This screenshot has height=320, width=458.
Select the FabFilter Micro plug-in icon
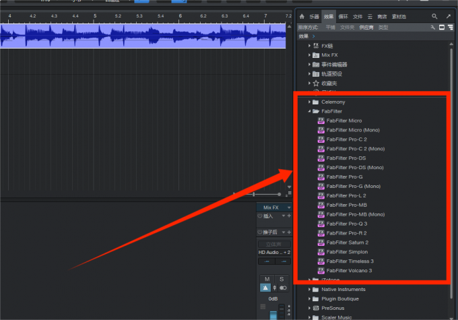[321, 121]
